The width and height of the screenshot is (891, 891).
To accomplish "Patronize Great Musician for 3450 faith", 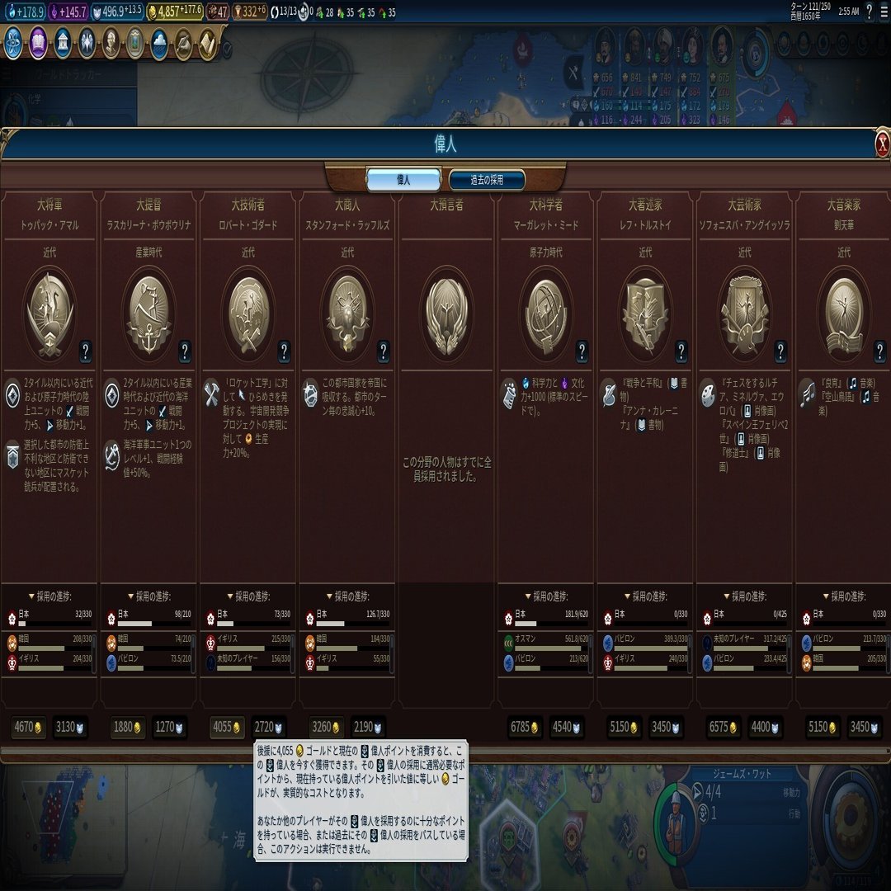I will tap(865, 727).
